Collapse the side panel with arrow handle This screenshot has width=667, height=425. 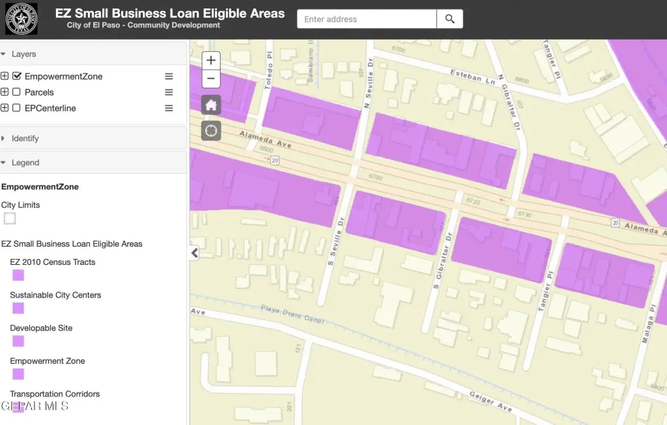(x=194, y=253)
